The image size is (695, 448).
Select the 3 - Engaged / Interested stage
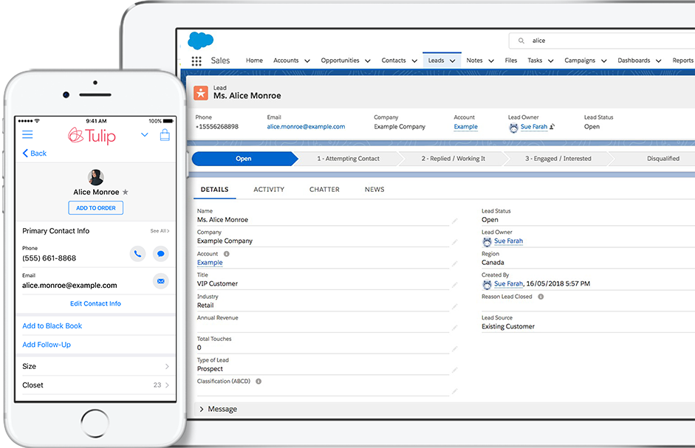click(x=558, y=159)
